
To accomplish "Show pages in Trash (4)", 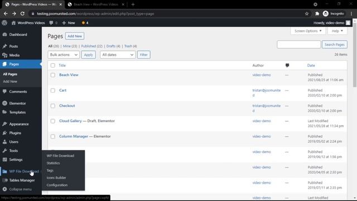I will click(x=131, y=46).
